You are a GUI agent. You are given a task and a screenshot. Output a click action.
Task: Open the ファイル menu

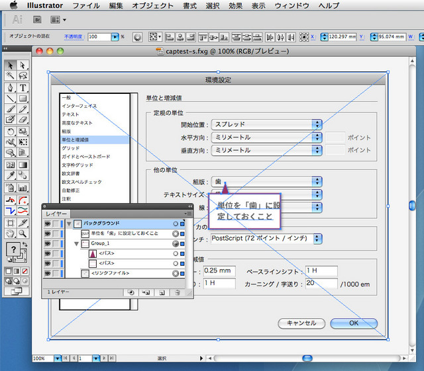point(86,5)
